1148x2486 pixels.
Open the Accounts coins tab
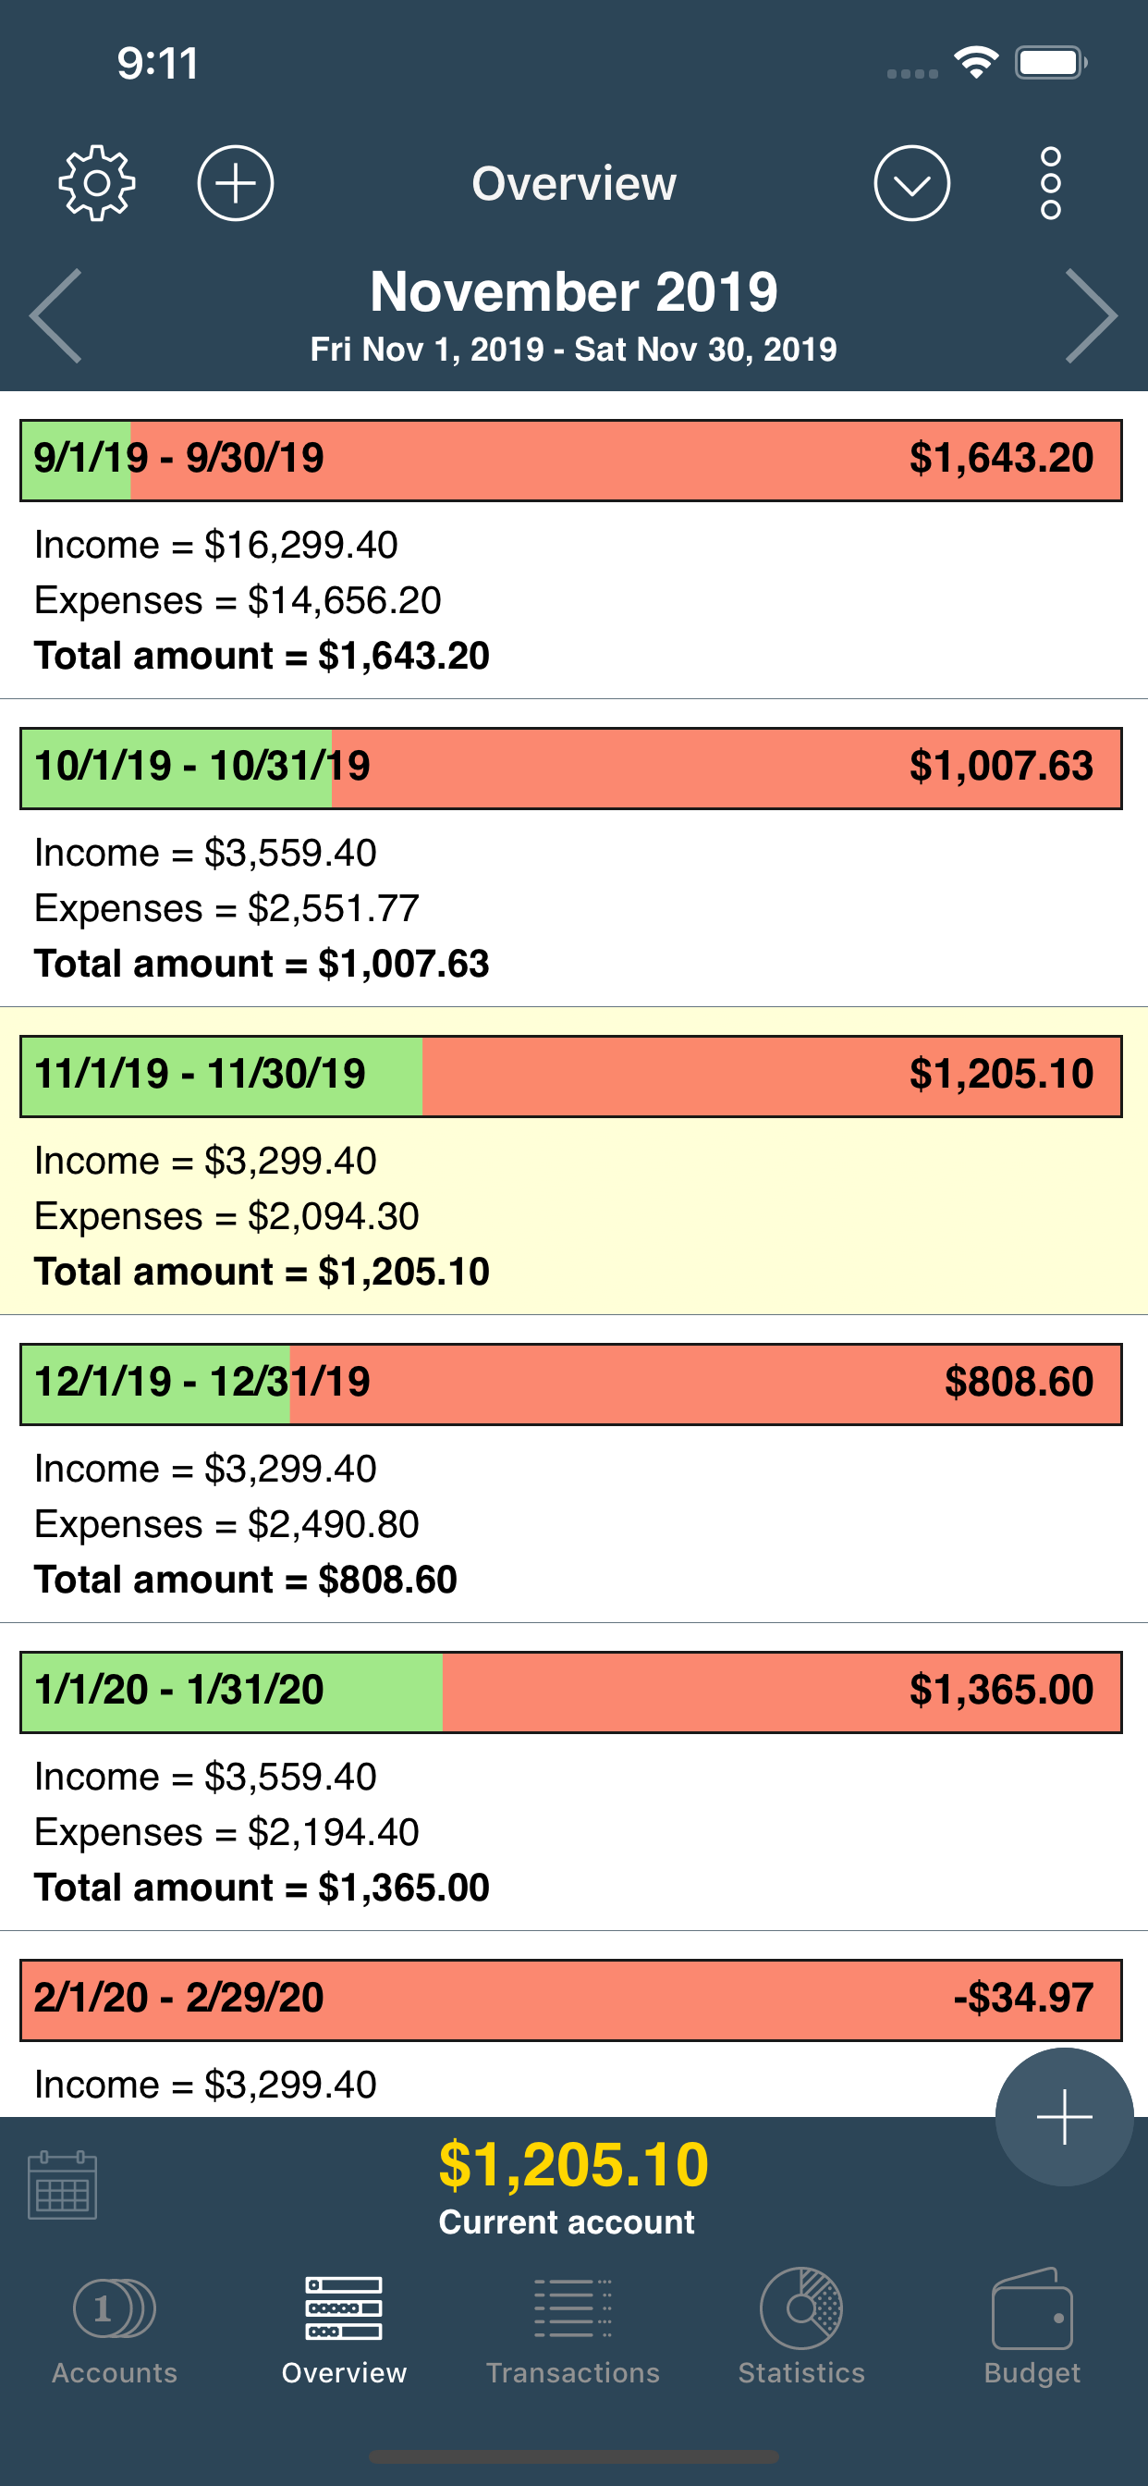[115, 2326]
